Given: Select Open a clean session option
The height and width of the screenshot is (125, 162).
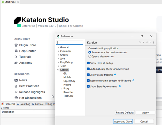Looking at the screenshot, I should point(90,56).
